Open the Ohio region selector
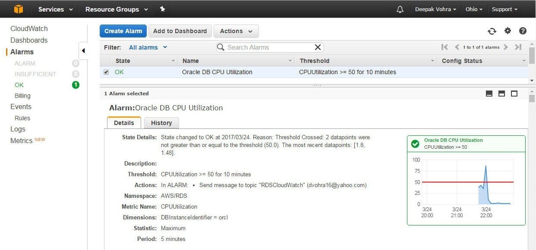Image resolution: width=536 pixels, height=250 pixels. 474,9
